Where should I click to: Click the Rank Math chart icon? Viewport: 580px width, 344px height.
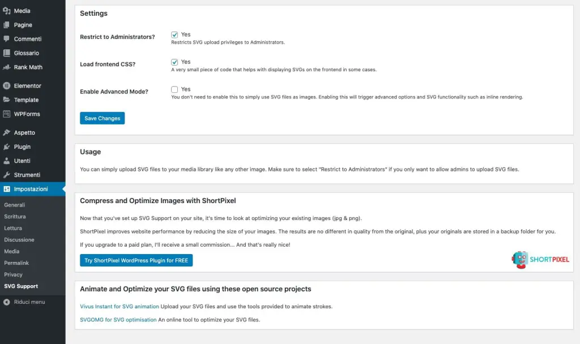point(7,67)
